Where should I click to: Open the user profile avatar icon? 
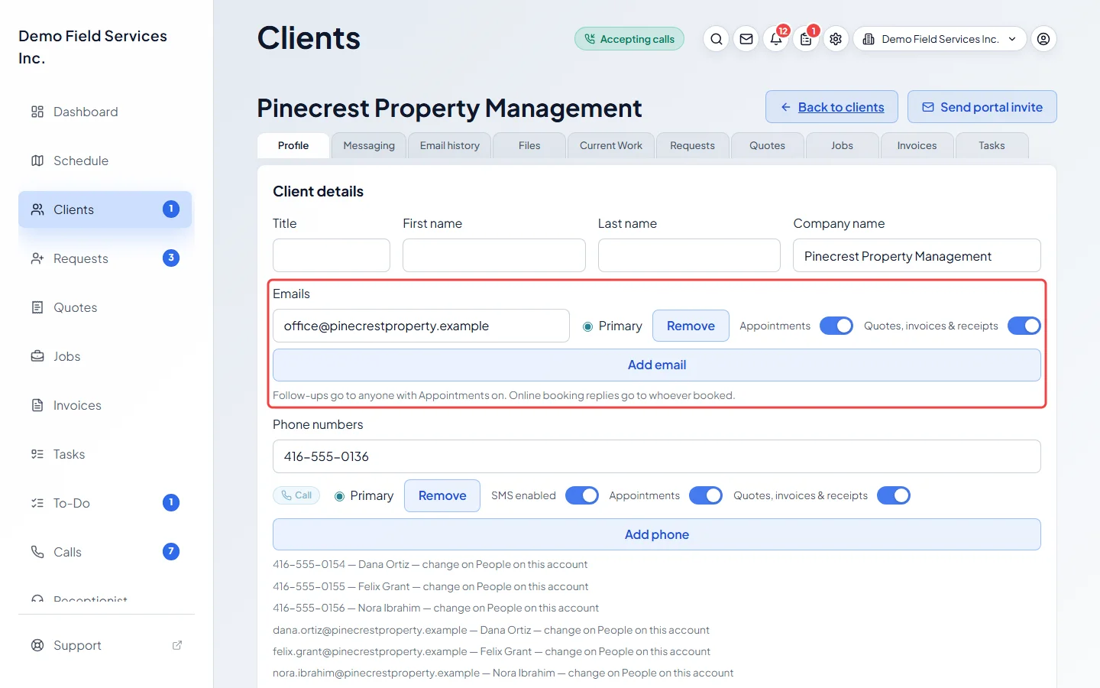point(1043,39)
